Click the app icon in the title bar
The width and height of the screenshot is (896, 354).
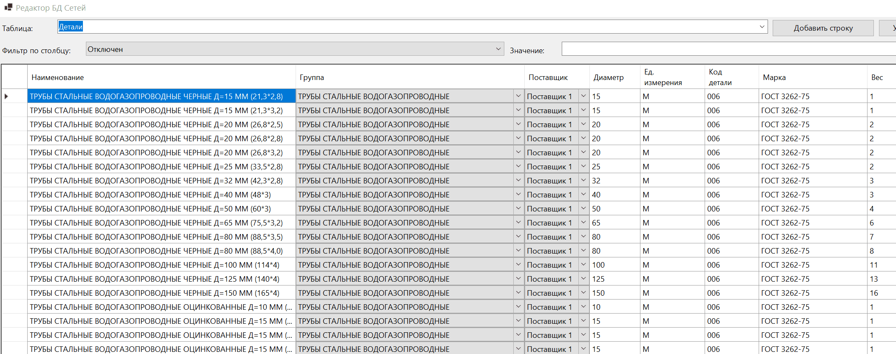[x=8, y=7]
